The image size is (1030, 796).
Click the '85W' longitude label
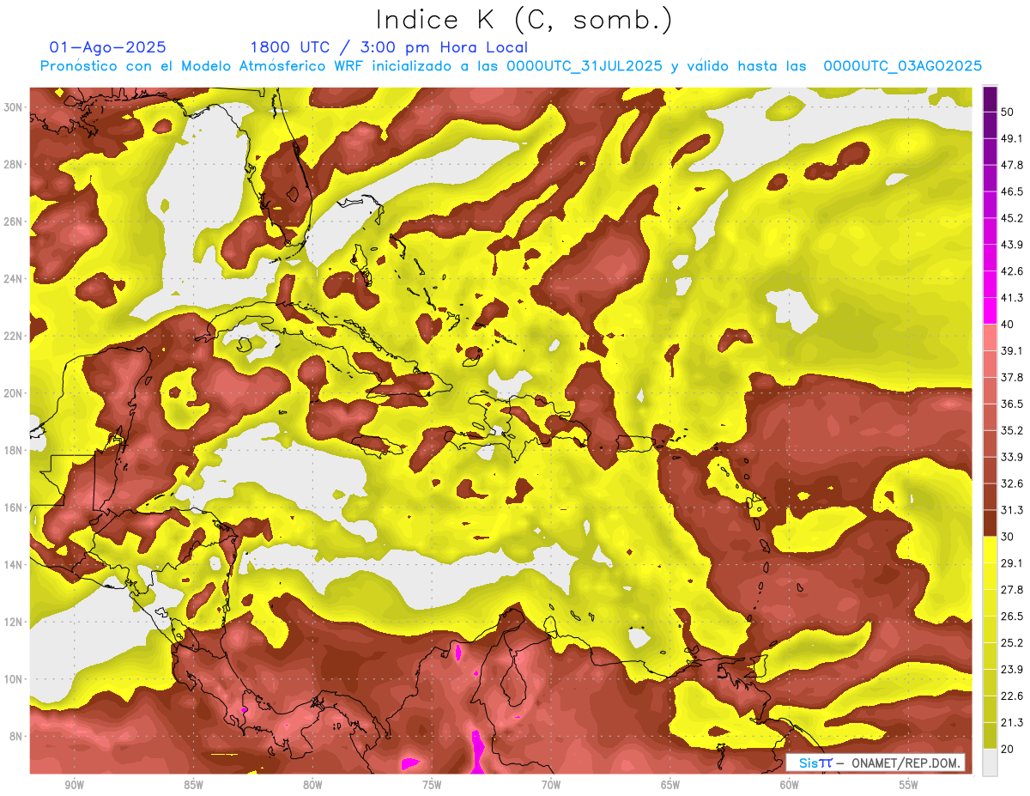[193, 785]
